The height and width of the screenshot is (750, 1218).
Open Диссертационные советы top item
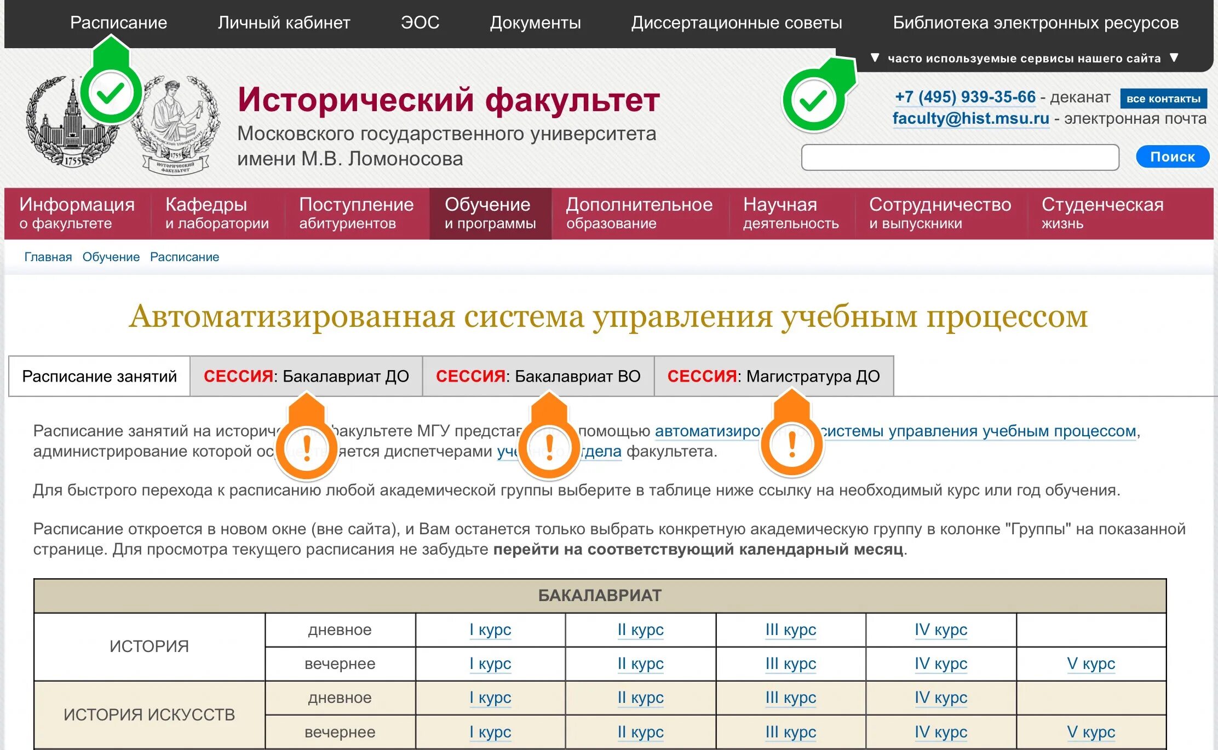click(x=737, y=22)
